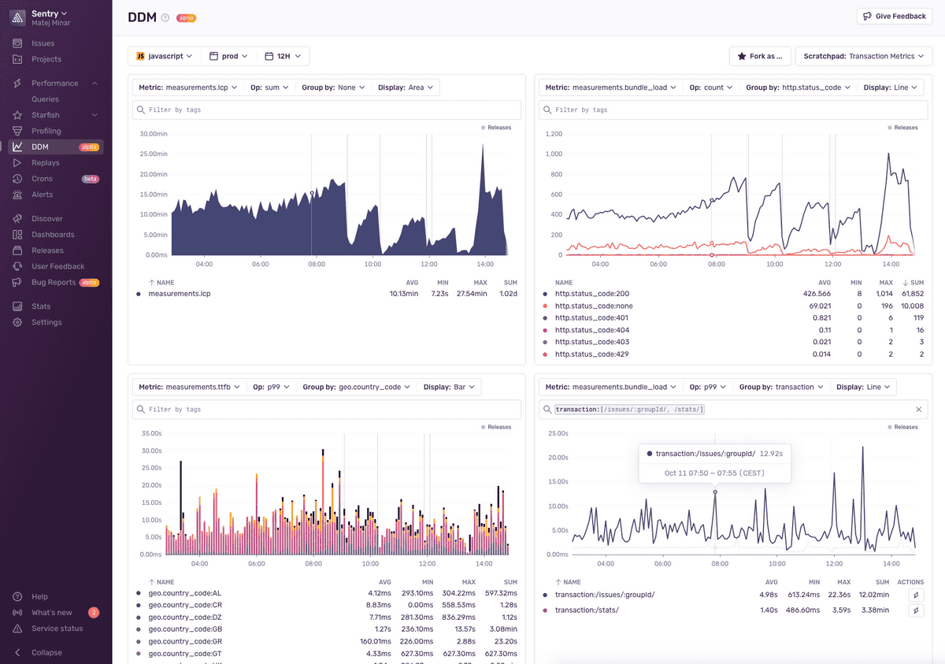Open the Display: Area dropdown

tap(406, 87)
